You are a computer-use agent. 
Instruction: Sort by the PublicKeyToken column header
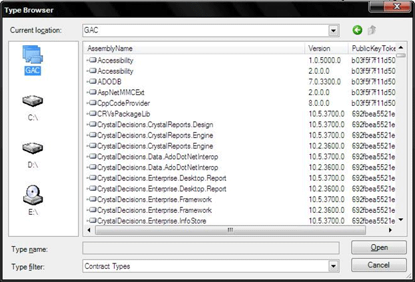tap(372, 49)
